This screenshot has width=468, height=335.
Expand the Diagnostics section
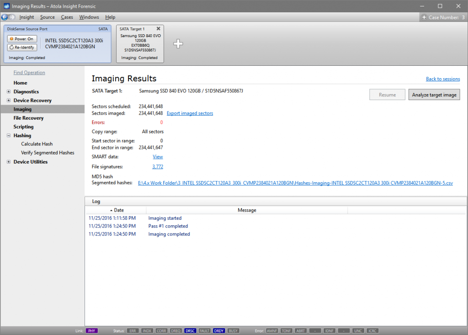point(10,91)
